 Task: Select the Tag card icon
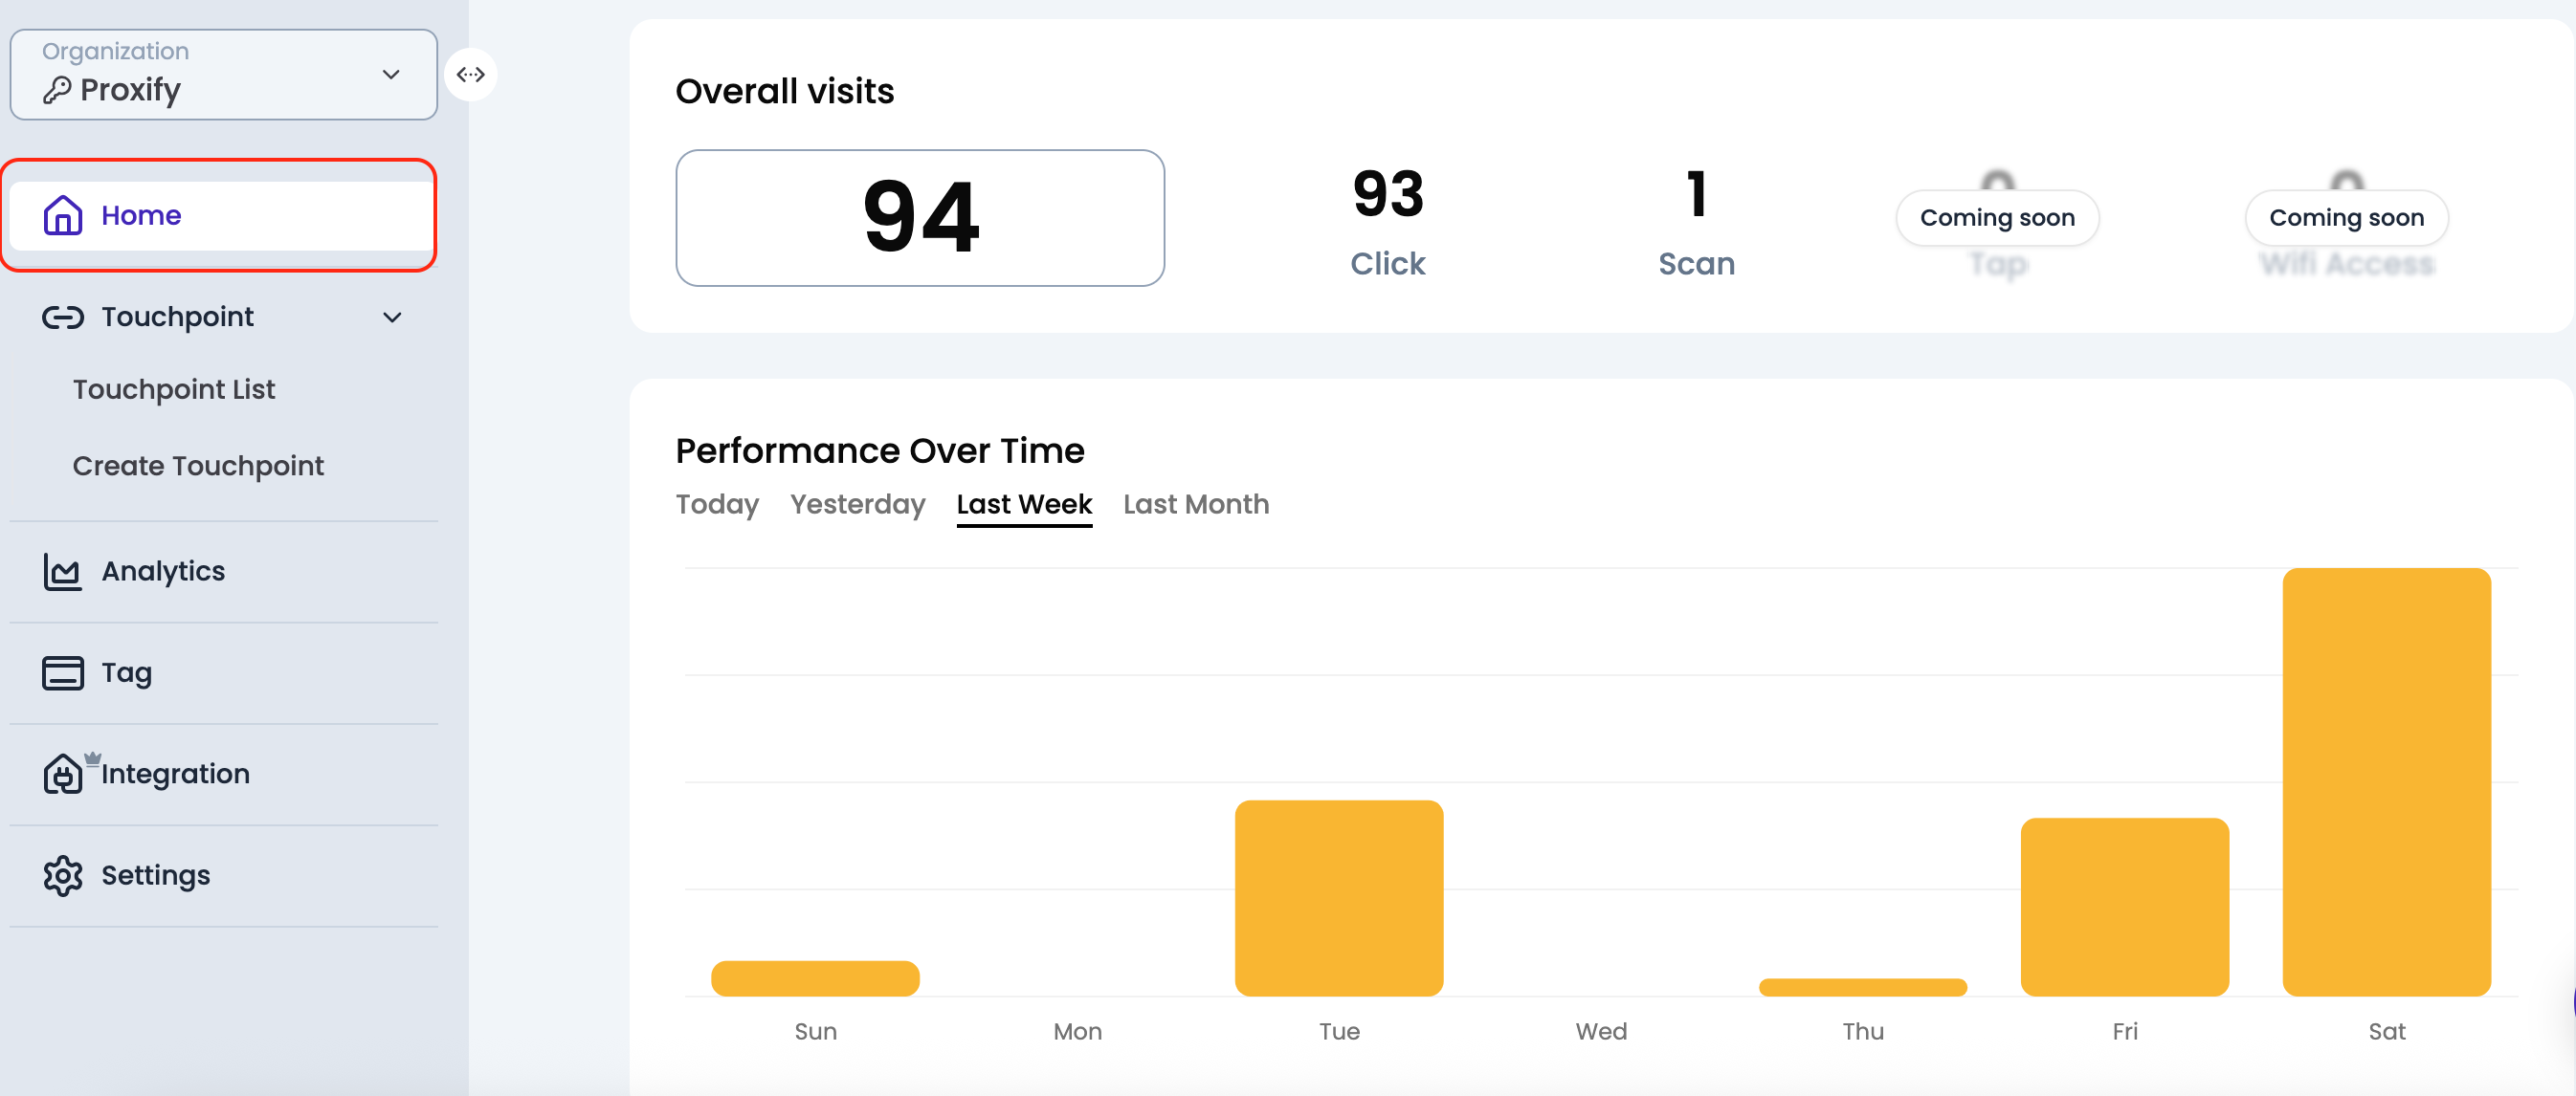[x=63, y=672]
